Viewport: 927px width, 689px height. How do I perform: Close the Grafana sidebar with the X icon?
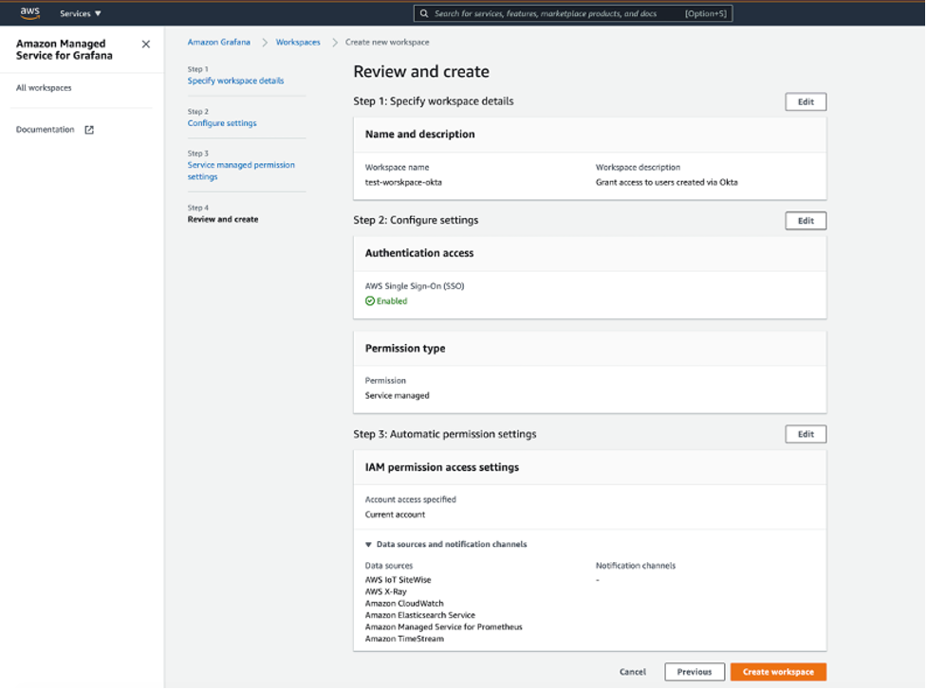145,44
